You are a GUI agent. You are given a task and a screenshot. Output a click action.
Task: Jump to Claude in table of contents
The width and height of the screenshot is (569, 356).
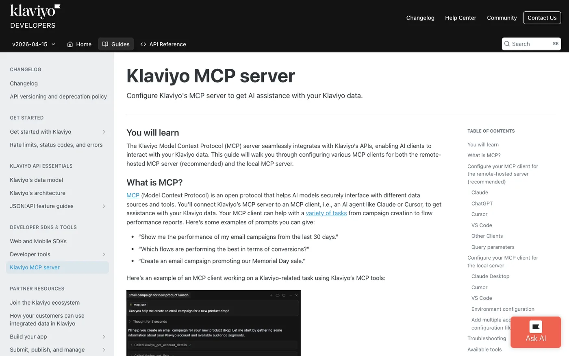click(480, 192)
